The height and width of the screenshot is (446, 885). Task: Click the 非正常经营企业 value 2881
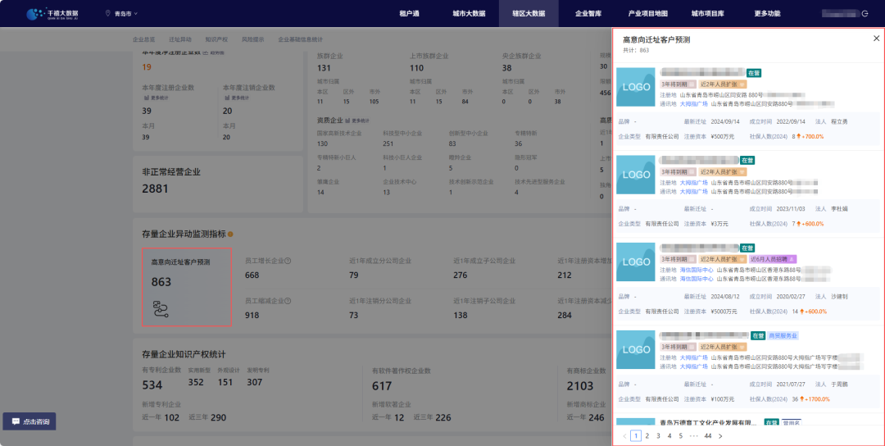(x=155, y=189)
